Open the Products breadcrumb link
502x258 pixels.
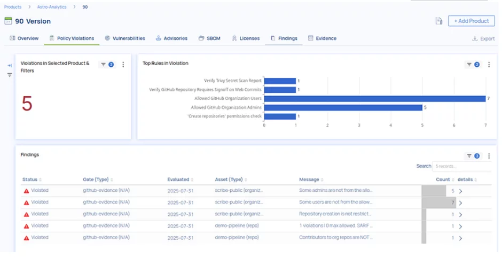[x=13, y=7]
